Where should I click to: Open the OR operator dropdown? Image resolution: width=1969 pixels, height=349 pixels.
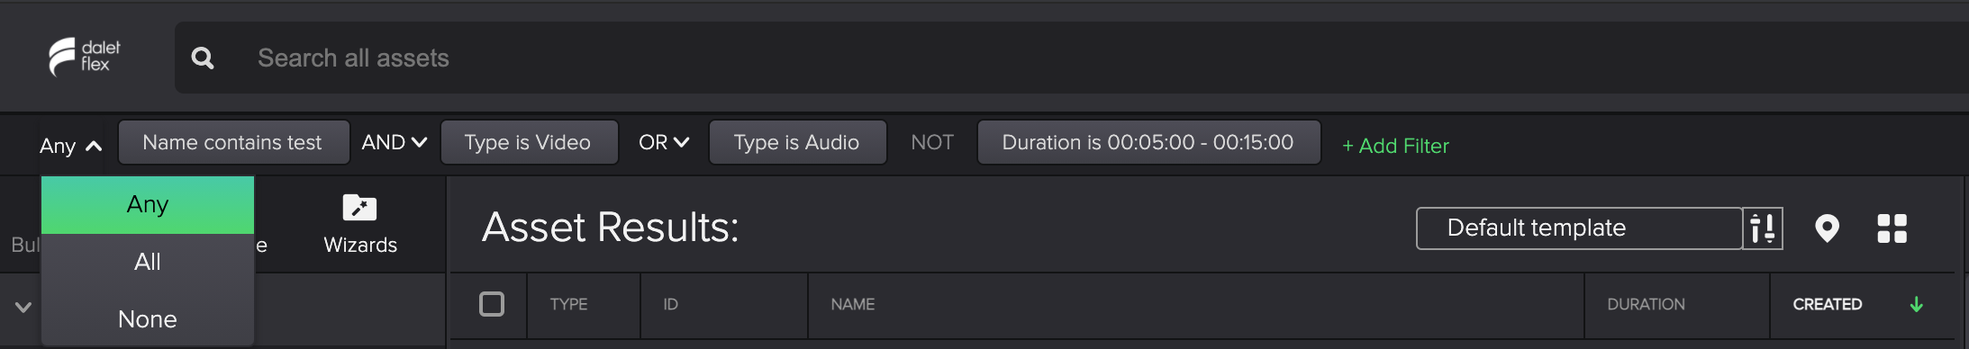664,142
